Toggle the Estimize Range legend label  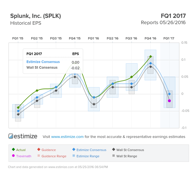[x=88, y=156]
